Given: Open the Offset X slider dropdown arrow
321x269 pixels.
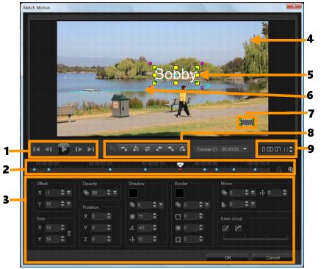Looking at the screenshot, I should pyautogui.click(x=69, y=193).
